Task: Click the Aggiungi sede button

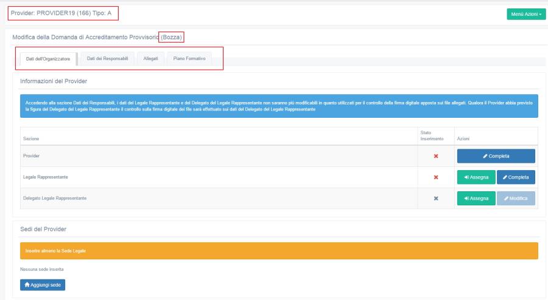Action: 43,285
